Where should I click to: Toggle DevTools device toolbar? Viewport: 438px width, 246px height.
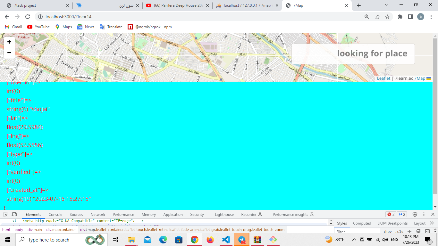point(14,215)
